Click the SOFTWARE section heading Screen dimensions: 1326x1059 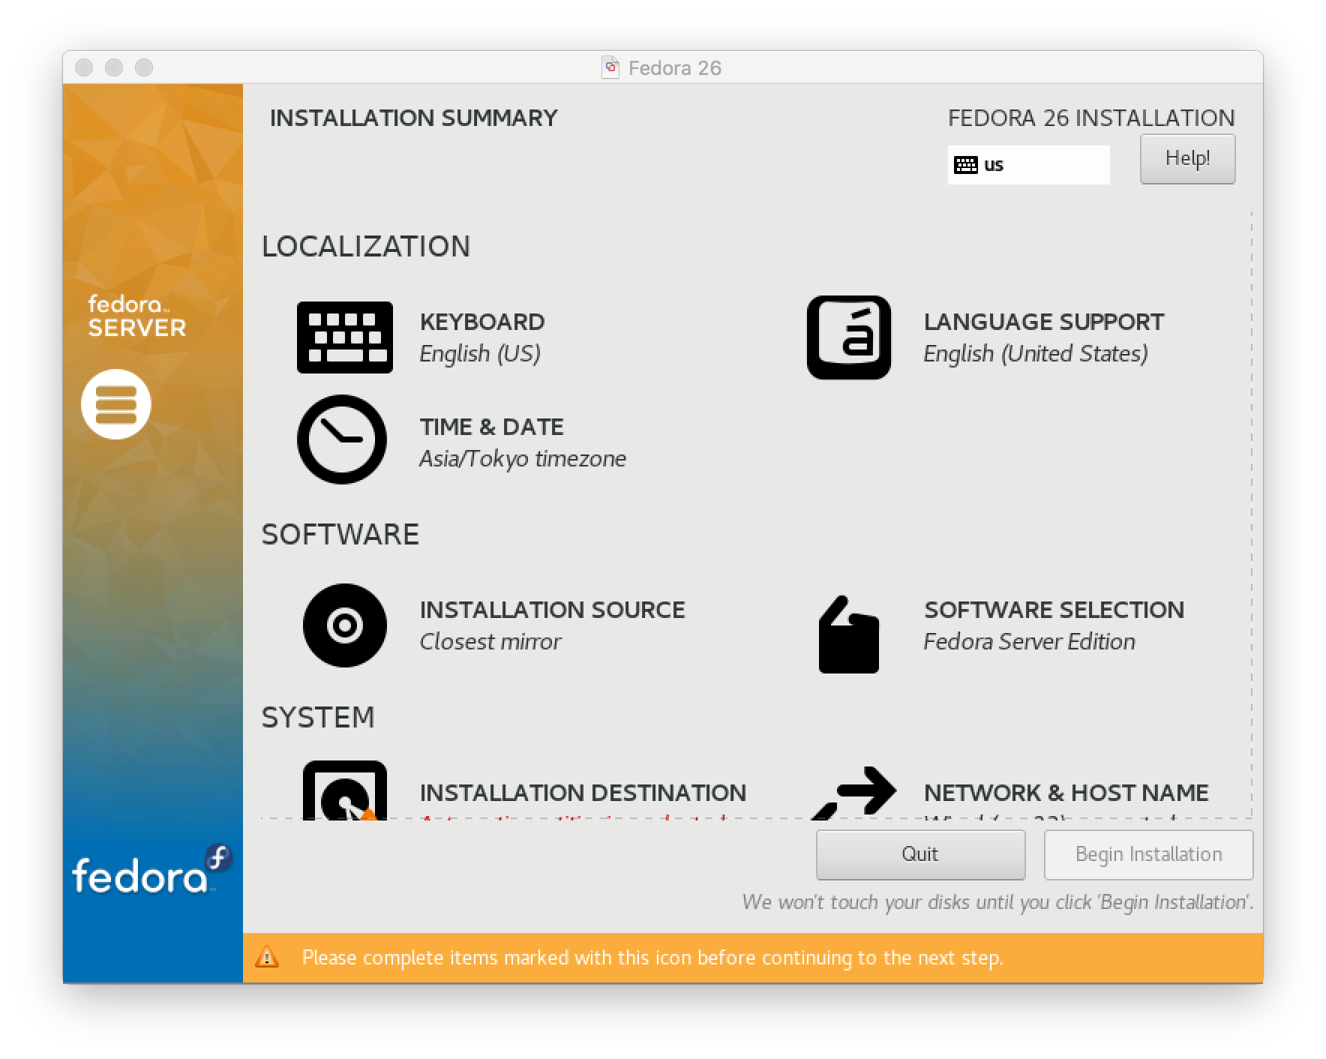pos(340,535)
